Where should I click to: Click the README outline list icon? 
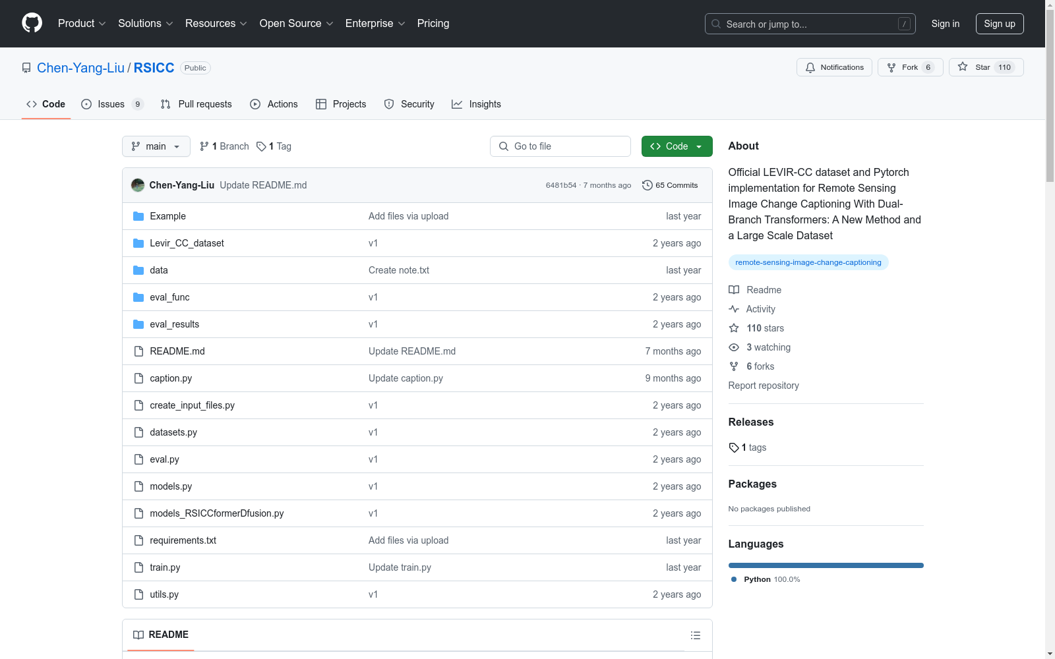695,635
